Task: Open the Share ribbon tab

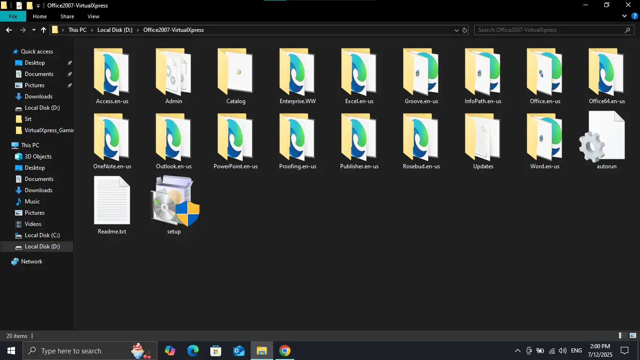Action: click(x=67, y=16)
